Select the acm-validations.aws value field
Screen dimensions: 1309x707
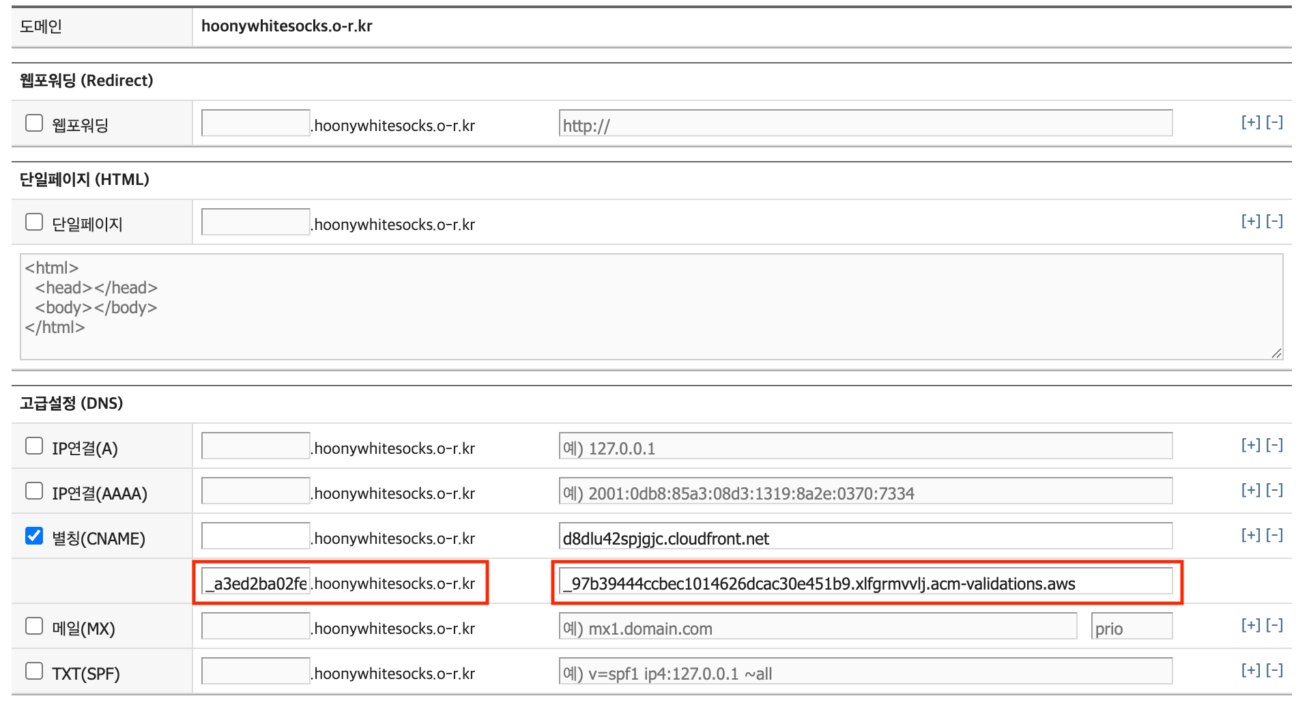pyautogui.click(x=865, y=582)
